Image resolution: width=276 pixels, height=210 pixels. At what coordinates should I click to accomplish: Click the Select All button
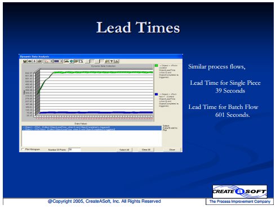pyautogui.click(x=124, y=150)
